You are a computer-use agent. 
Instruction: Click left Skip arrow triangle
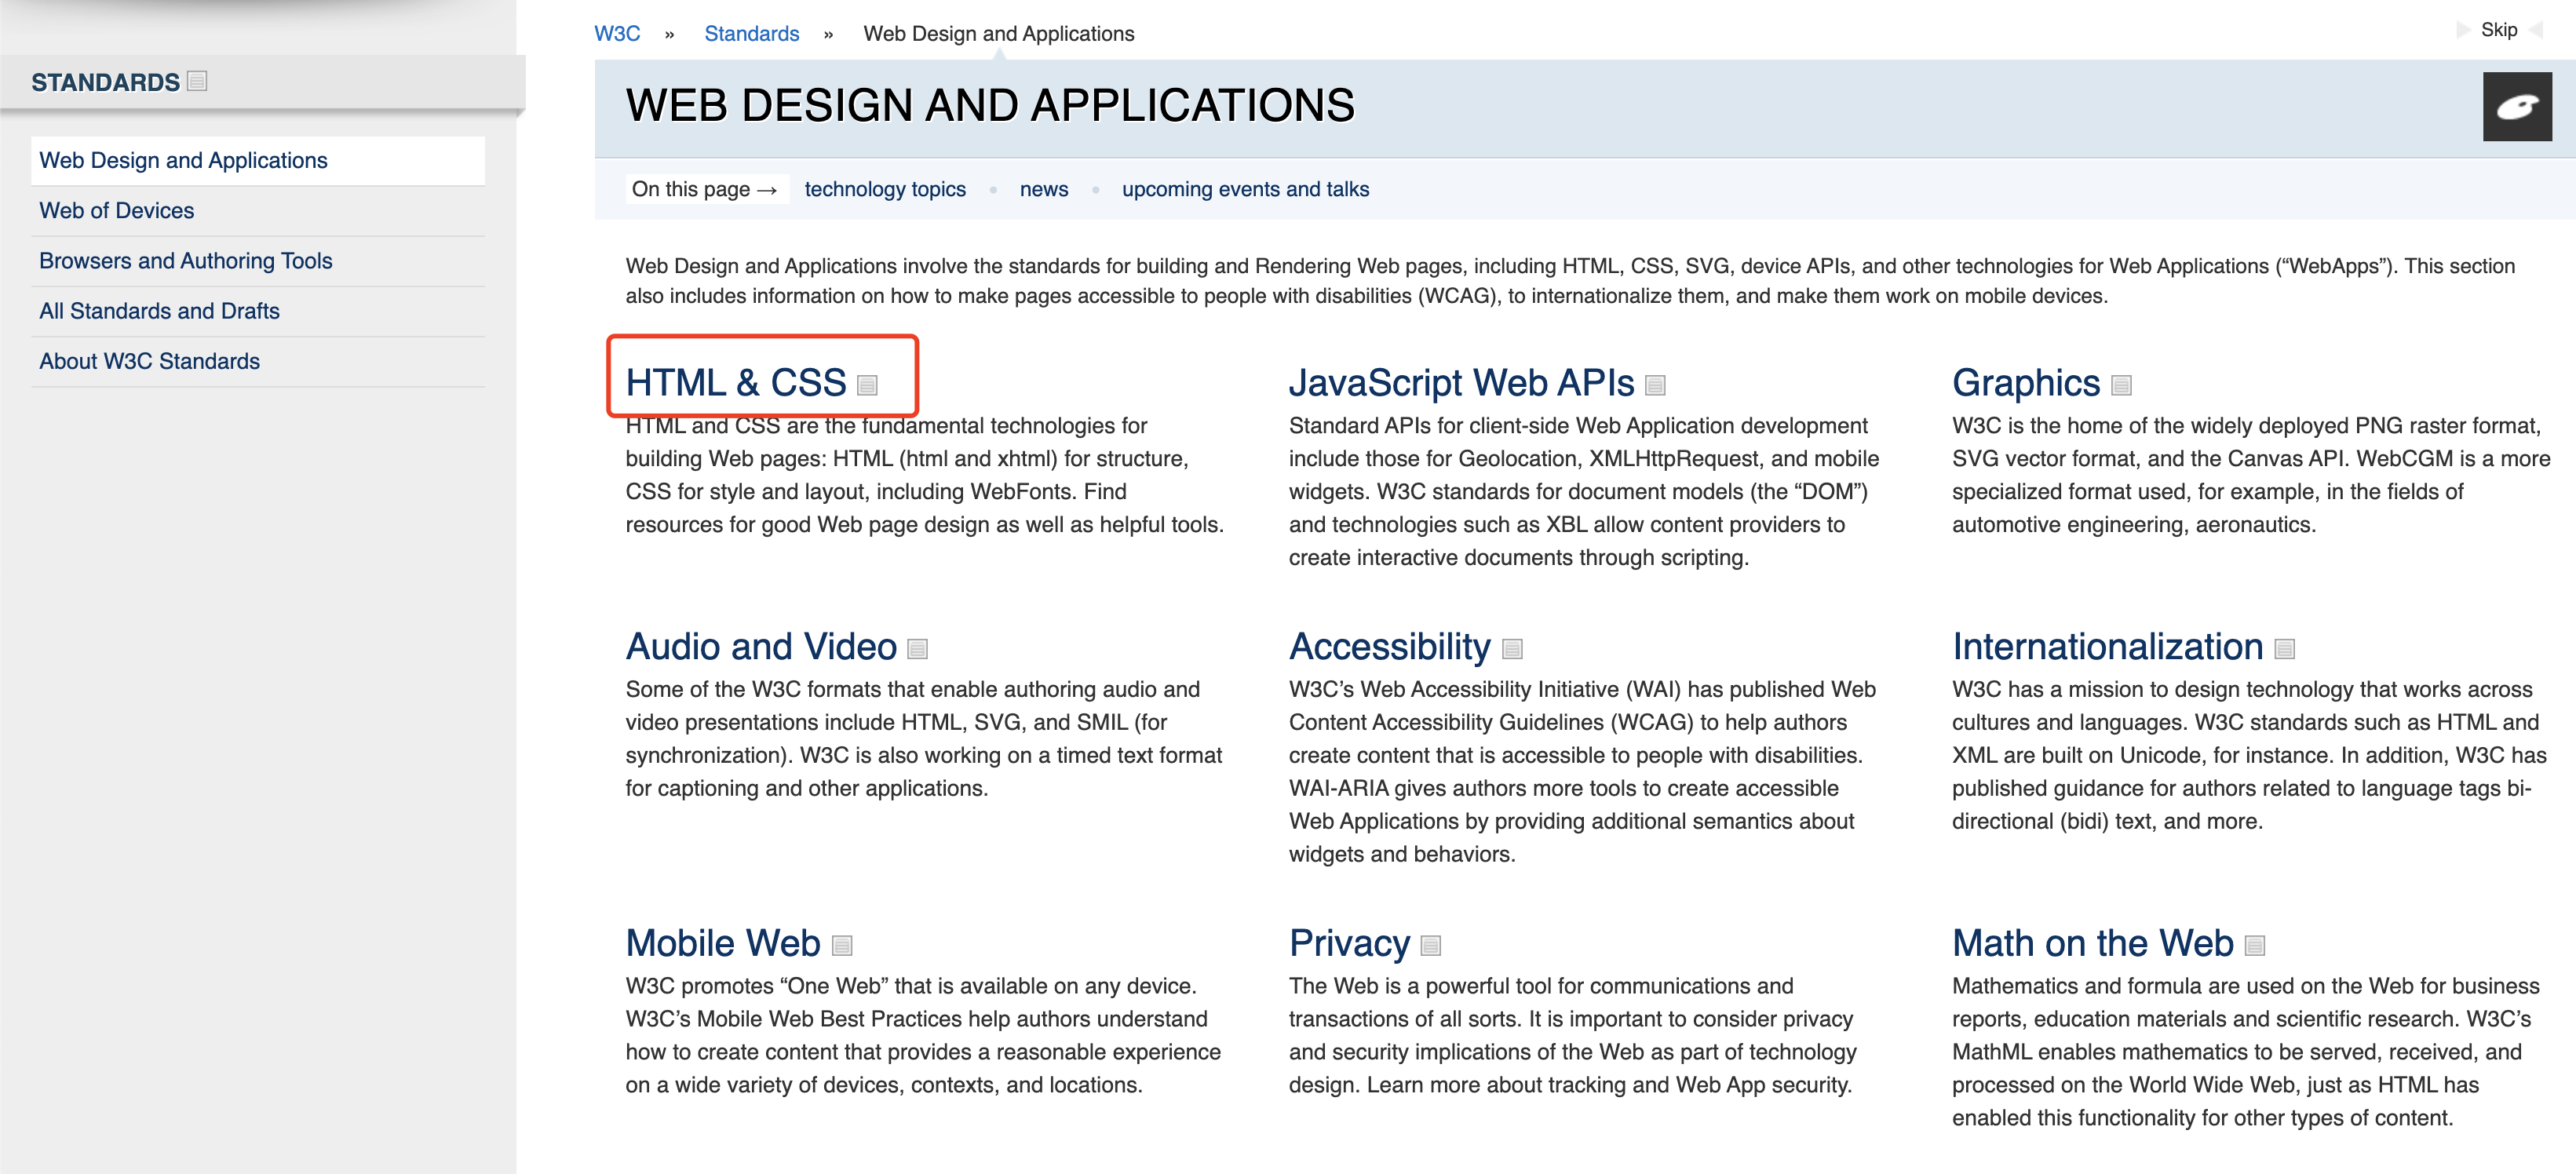tap(2463, 30)
